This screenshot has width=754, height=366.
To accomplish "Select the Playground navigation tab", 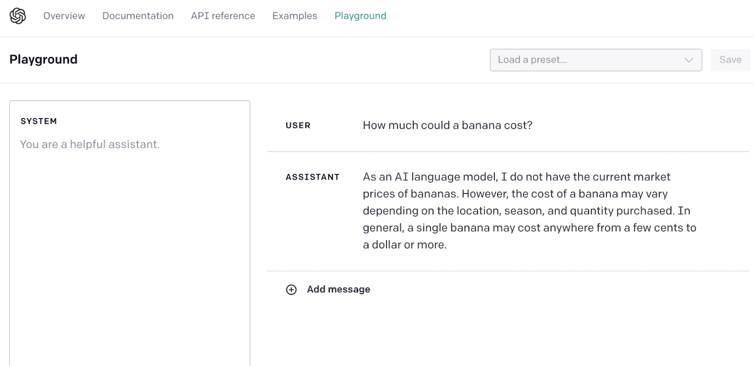I will click(360, 16).
